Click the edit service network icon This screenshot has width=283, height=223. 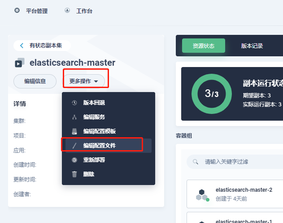[x=74, y=117]
